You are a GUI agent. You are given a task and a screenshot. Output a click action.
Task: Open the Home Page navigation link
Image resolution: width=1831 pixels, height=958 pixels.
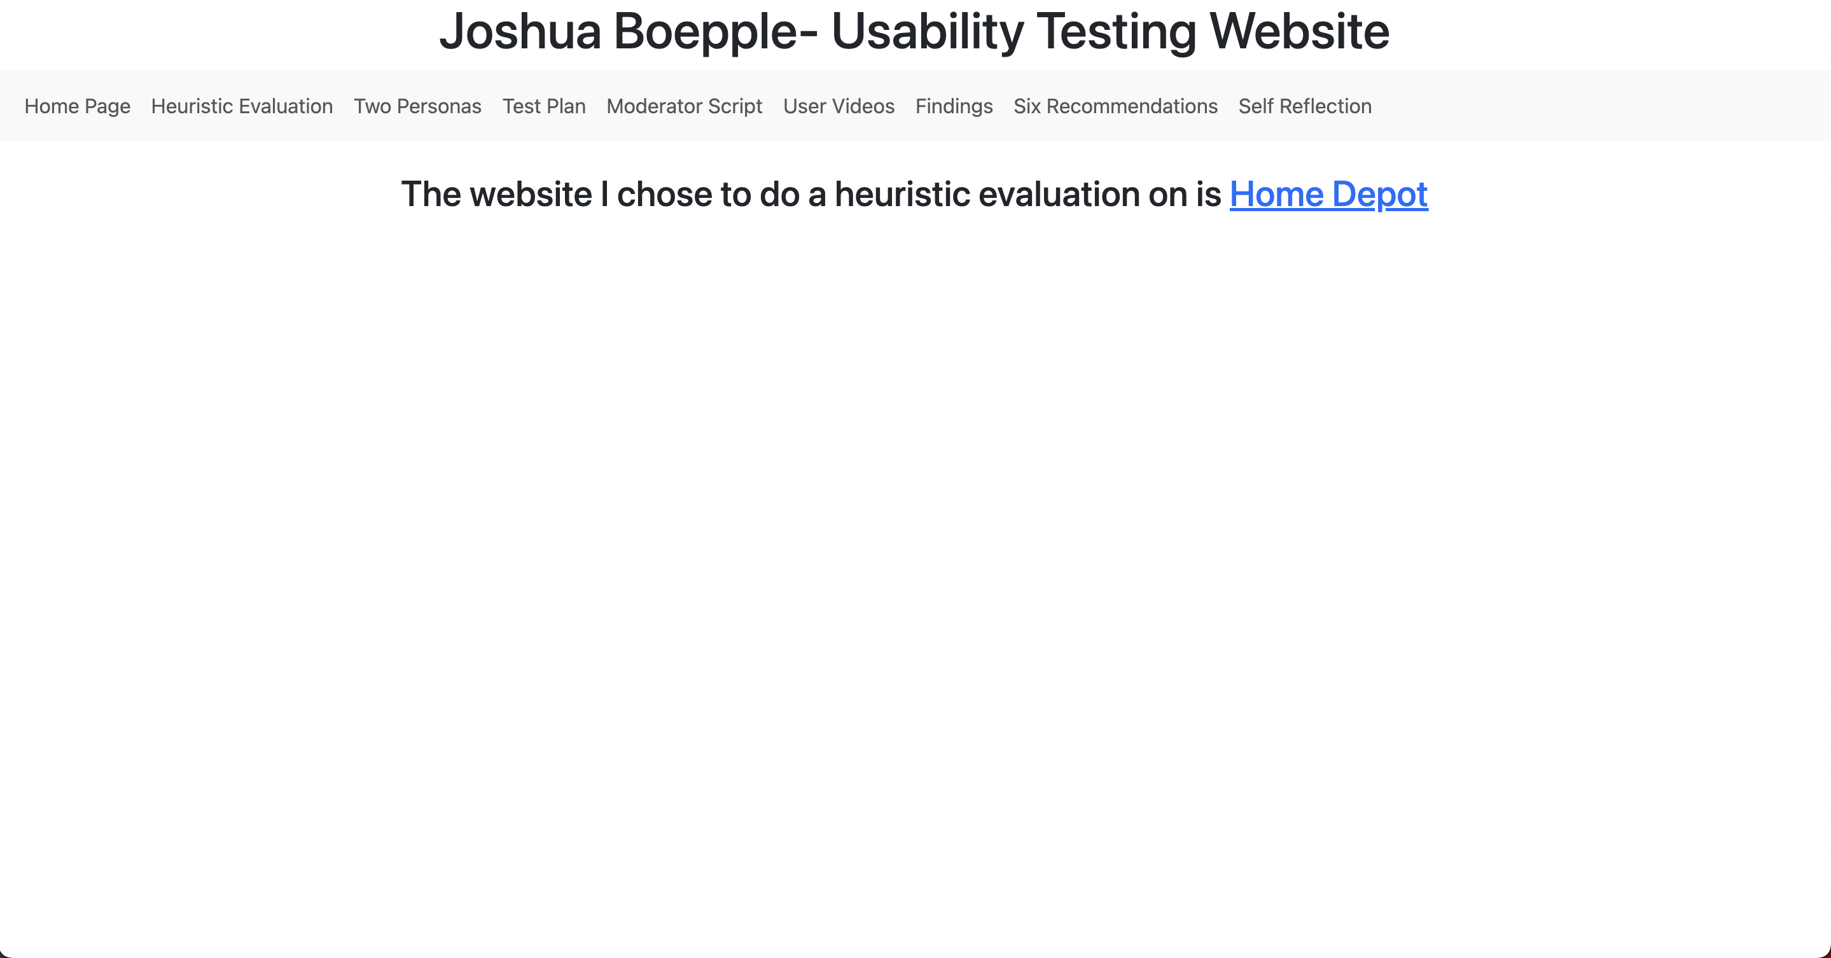point(77,106)
